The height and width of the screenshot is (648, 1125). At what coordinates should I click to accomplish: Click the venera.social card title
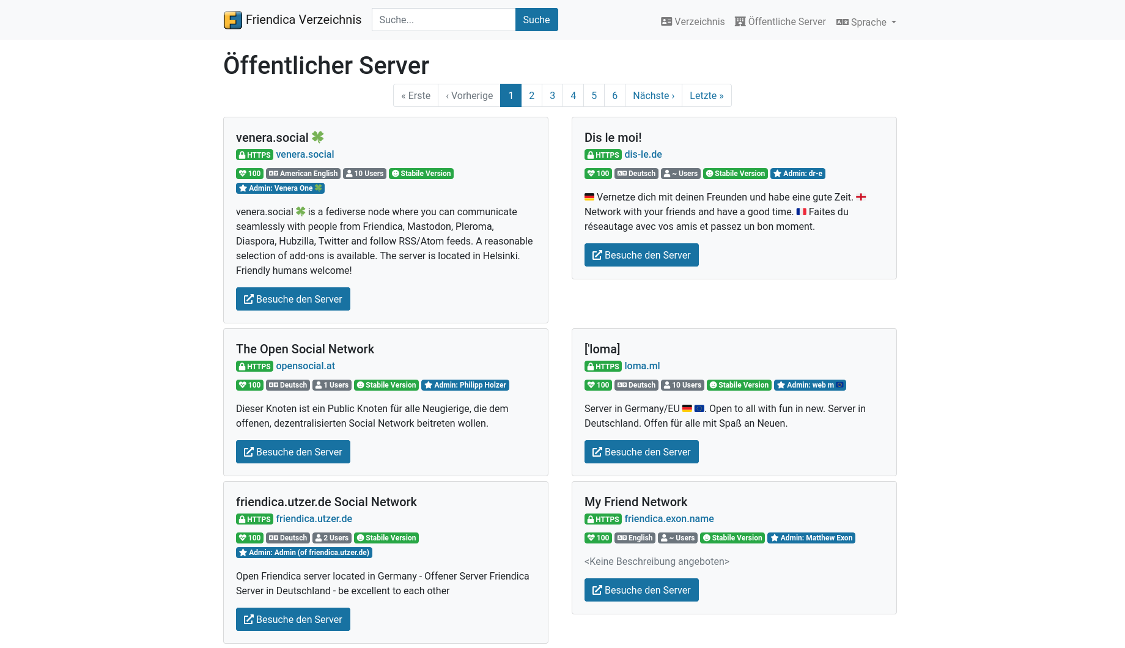280,138
